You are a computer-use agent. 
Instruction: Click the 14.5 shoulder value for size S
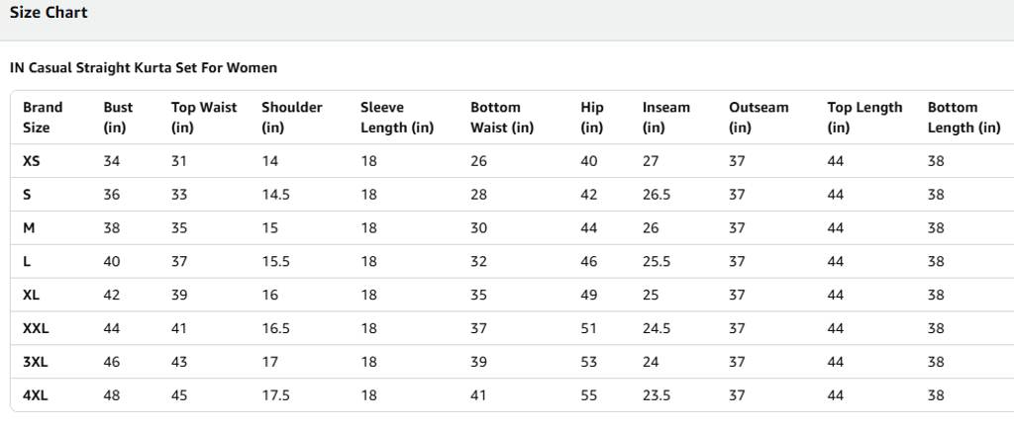point(275,195)
